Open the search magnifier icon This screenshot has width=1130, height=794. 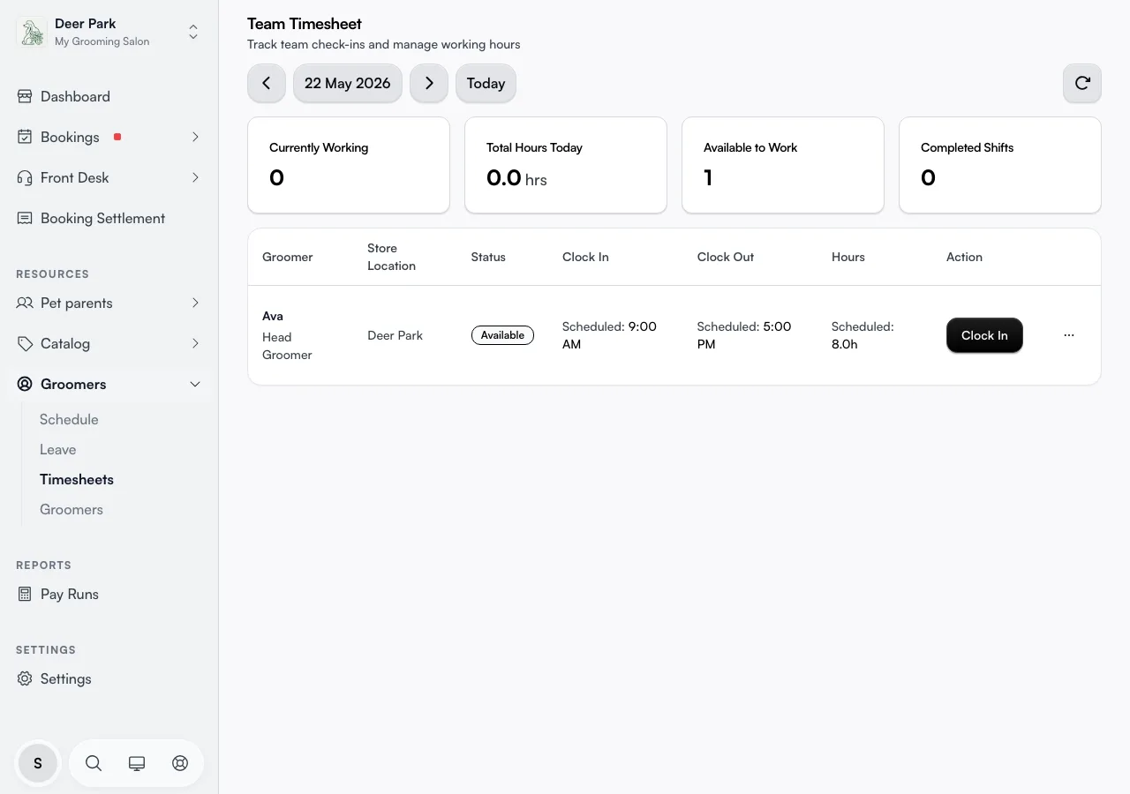click(94, 763)
